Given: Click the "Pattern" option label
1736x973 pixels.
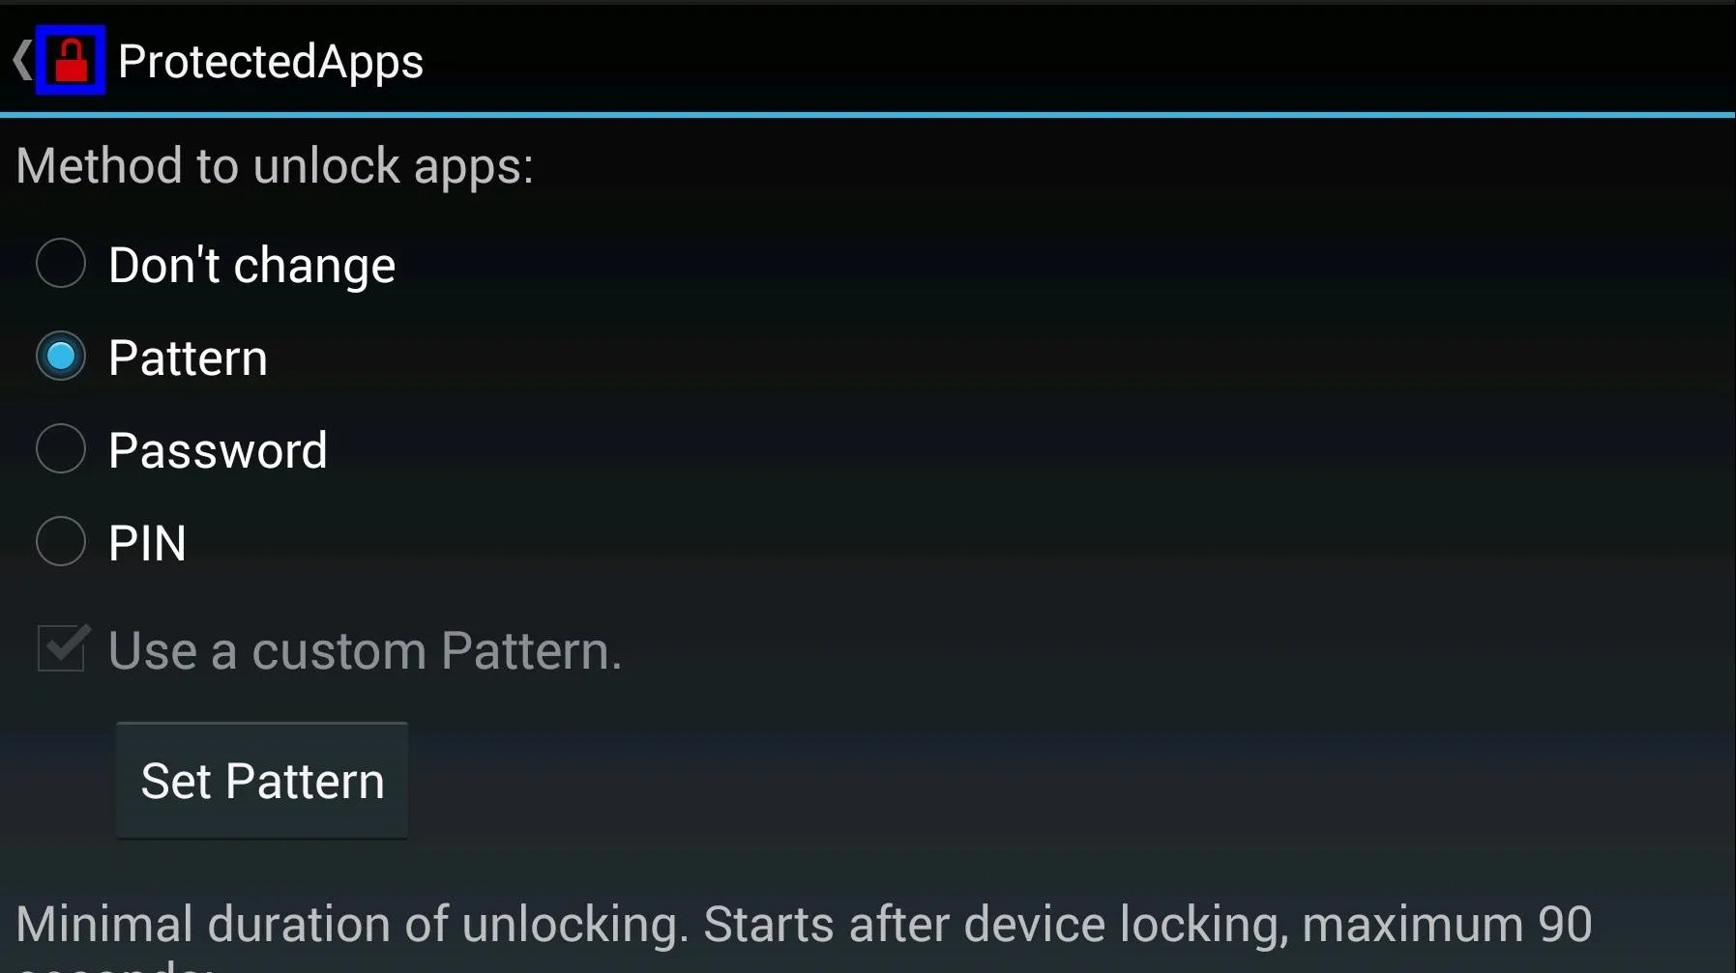Looking at the screenshot, I should point(188,358).
